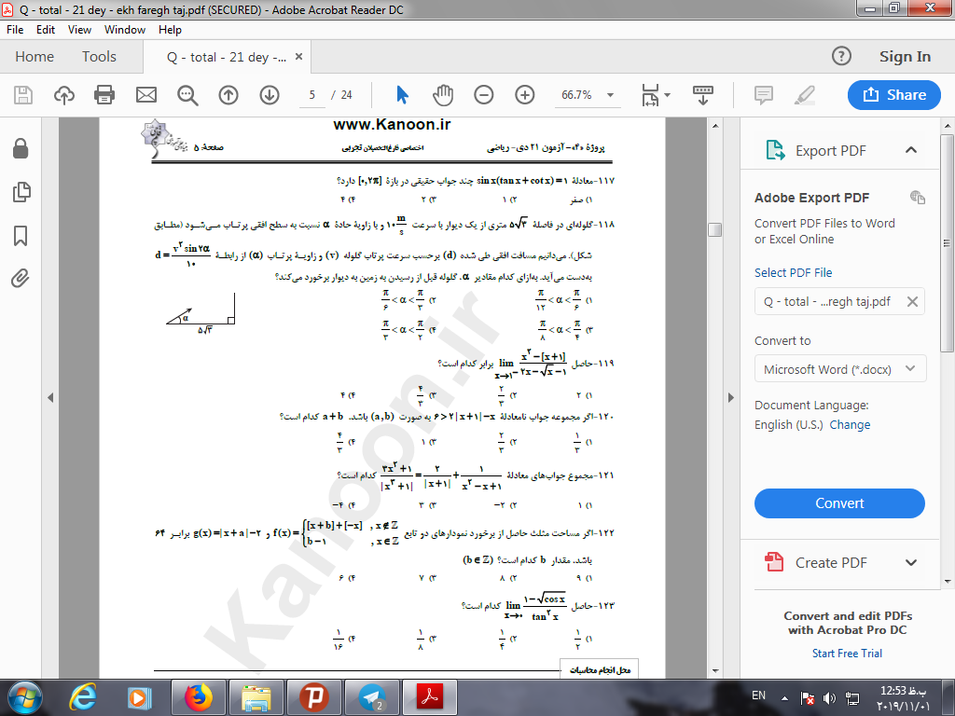Image resolution: width=955 pixels, height=716 pixels.
Task: Click the blue Convert button
Action: (839, 503)
